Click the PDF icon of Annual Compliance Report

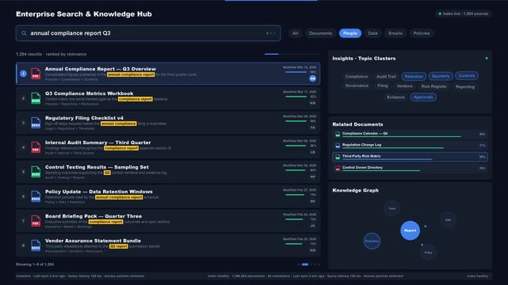[x=36, y=74]
